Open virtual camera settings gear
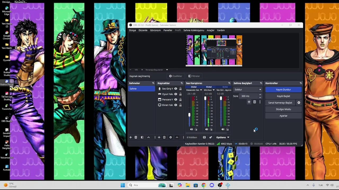Image resolution: width=339 pixels, height=190 pixels. click(299, 103)
